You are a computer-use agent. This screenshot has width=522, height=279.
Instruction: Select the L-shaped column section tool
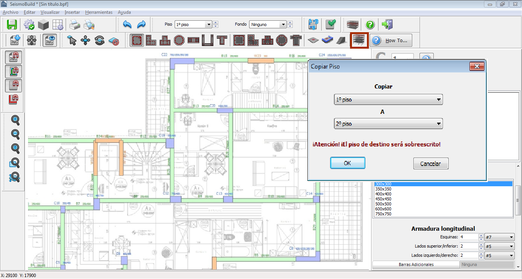[151, 40]
